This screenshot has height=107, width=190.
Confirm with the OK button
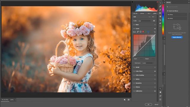pos(148,104)
